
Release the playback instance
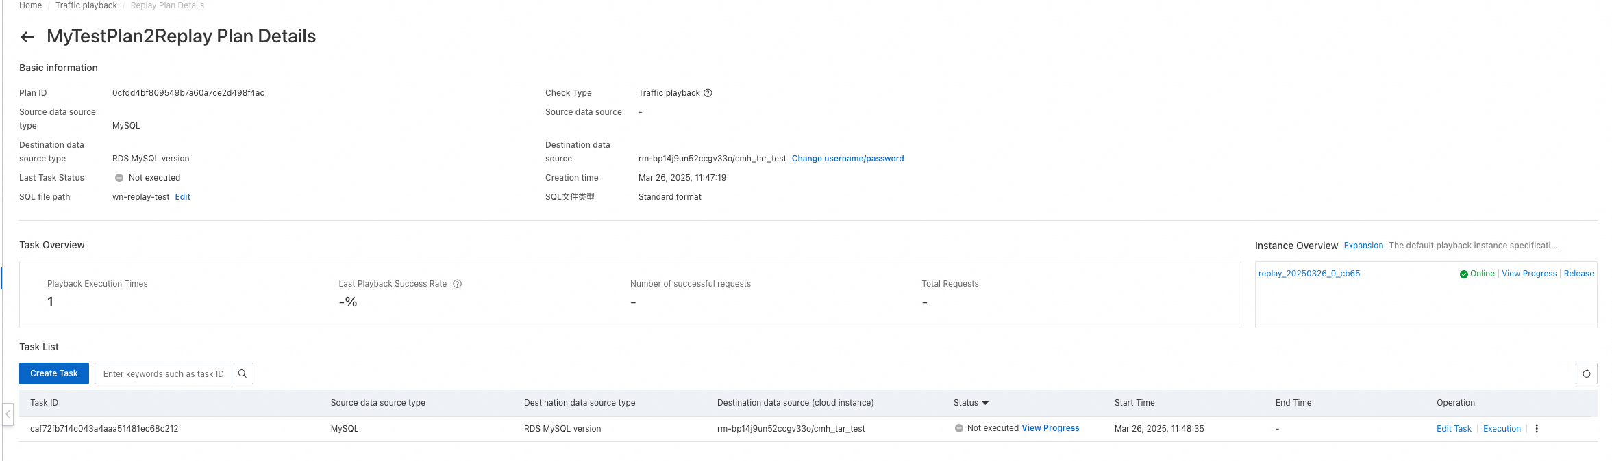(1578, 274)
